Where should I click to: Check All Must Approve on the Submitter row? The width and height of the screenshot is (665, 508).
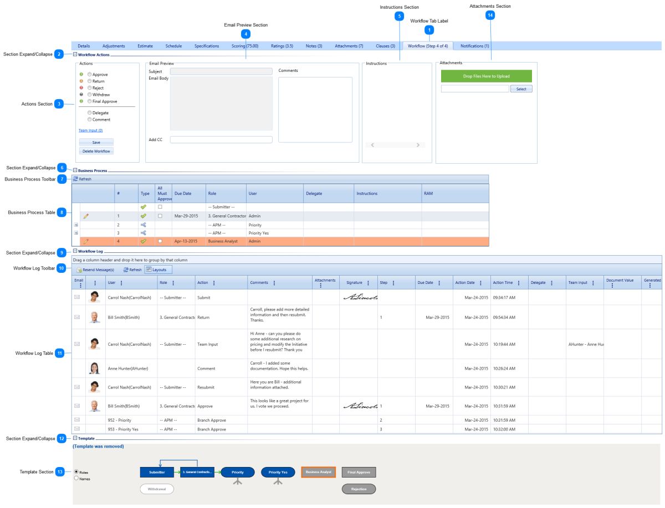pyautogui.click(x=160, y=206)
